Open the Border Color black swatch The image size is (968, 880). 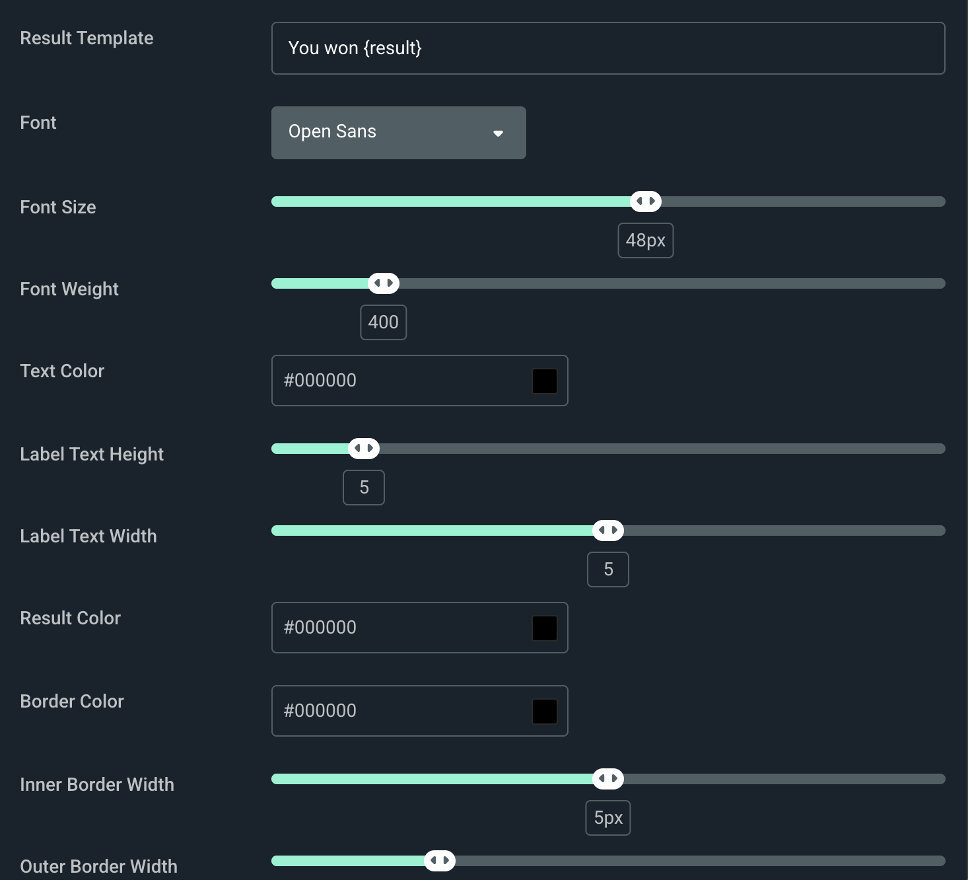[x=544, y=712]
